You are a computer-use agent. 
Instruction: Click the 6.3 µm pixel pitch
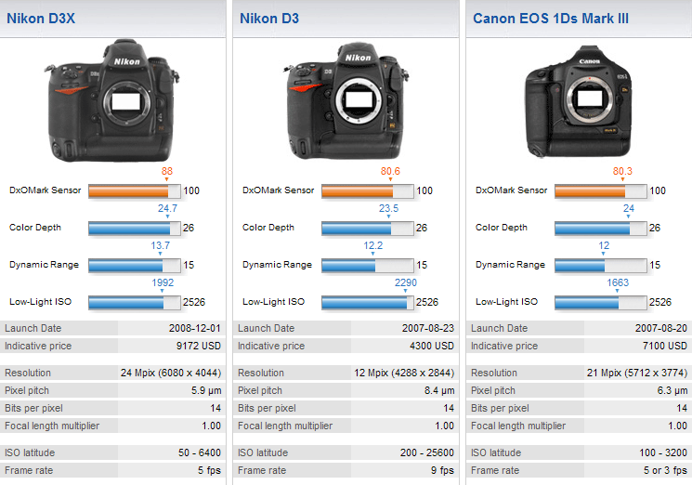click(x=672, y=390)
